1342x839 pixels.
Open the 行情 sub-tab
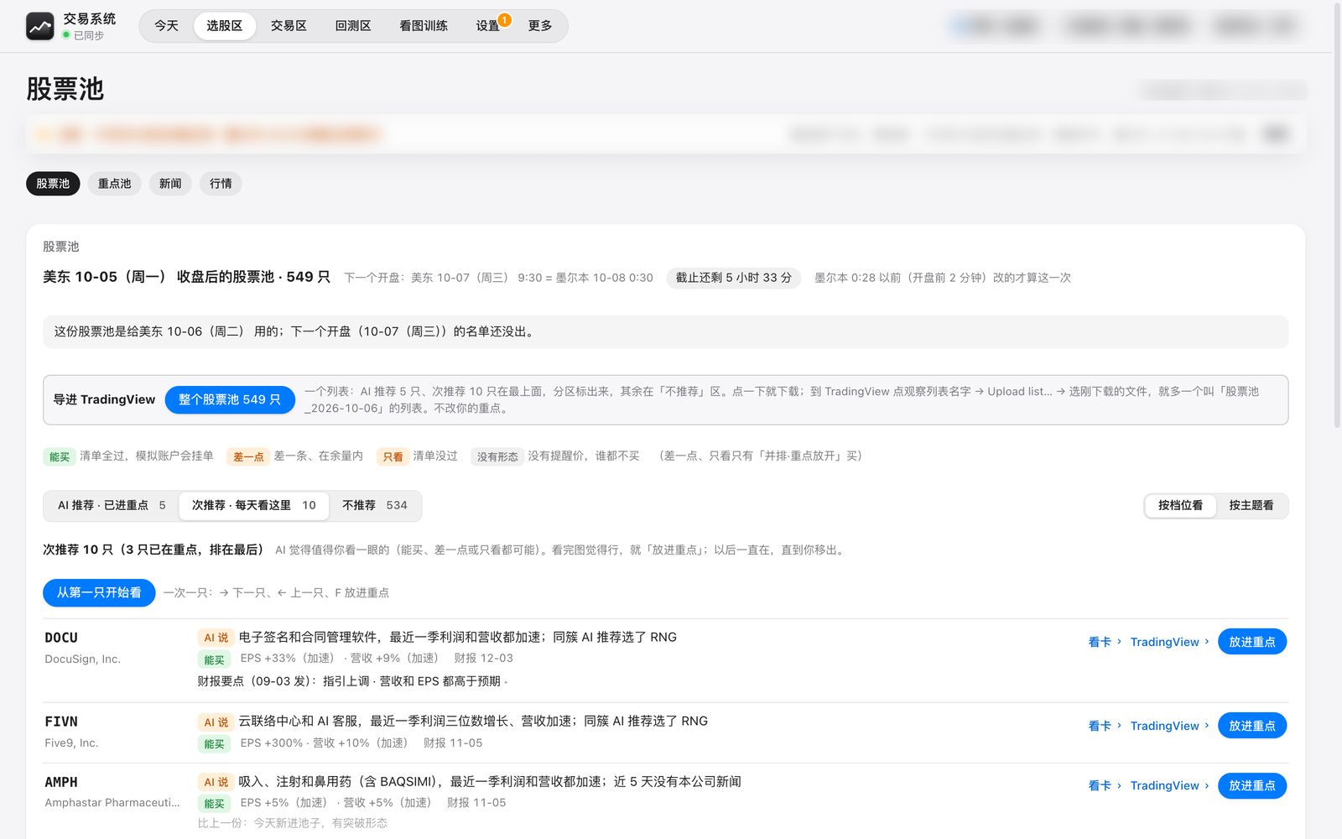click(221, 184)
